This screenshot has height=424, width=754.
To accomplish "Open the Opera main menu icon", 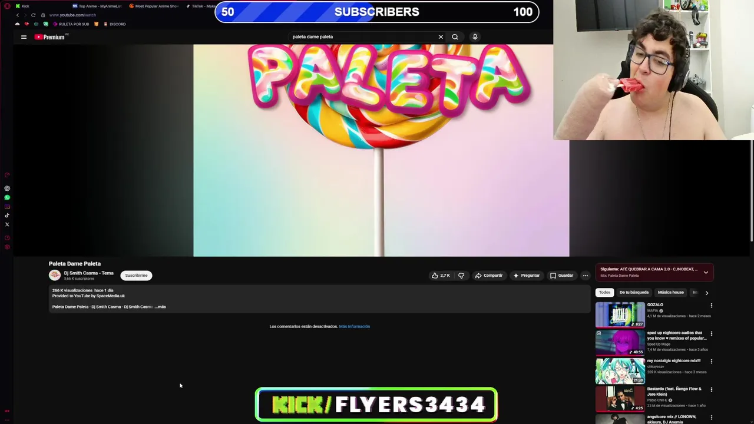I will click(7, 6).
